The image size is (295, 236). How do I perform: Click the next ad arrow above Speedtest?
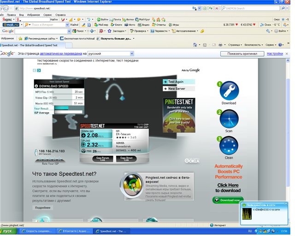39,71
